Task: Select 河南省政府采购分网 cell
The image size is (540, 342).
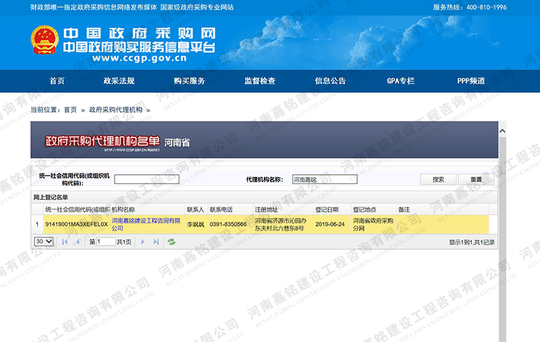Action: tap(373, 225)
